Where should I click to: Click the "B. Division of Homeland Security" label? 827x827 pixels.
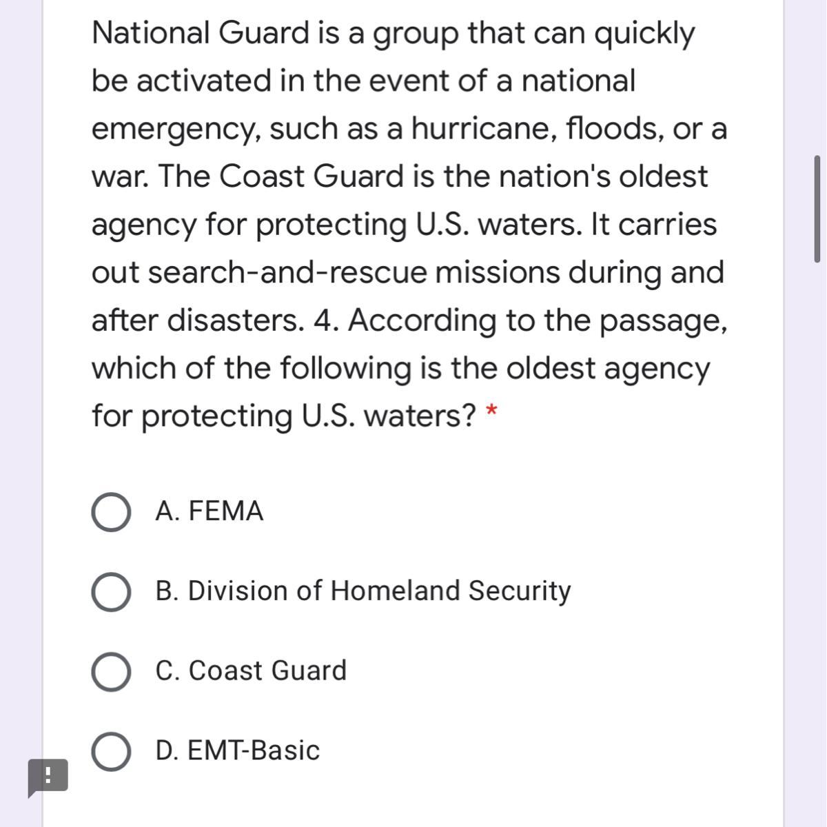363,591
